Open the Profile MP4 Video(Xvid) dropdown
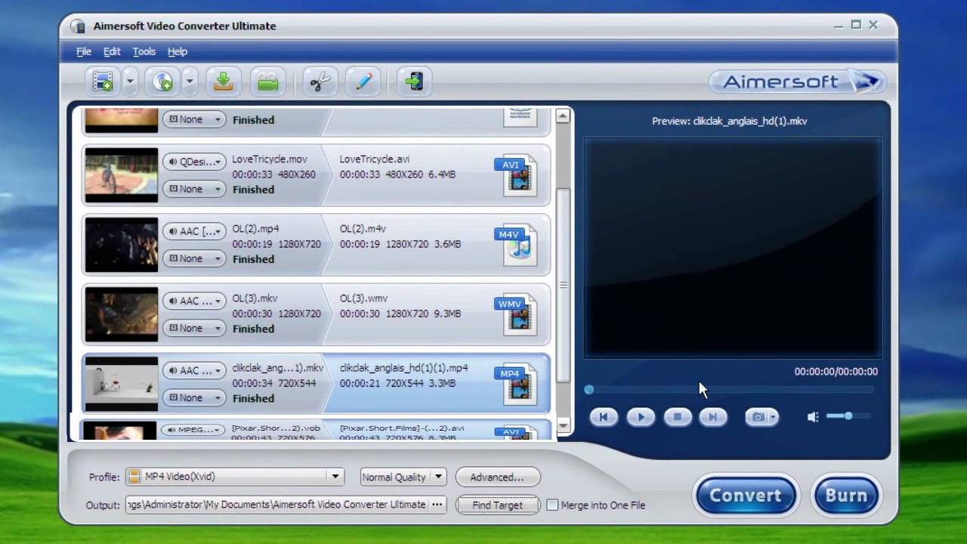The width and height of the screenshot is (967, 544). [x=235, y=477]
